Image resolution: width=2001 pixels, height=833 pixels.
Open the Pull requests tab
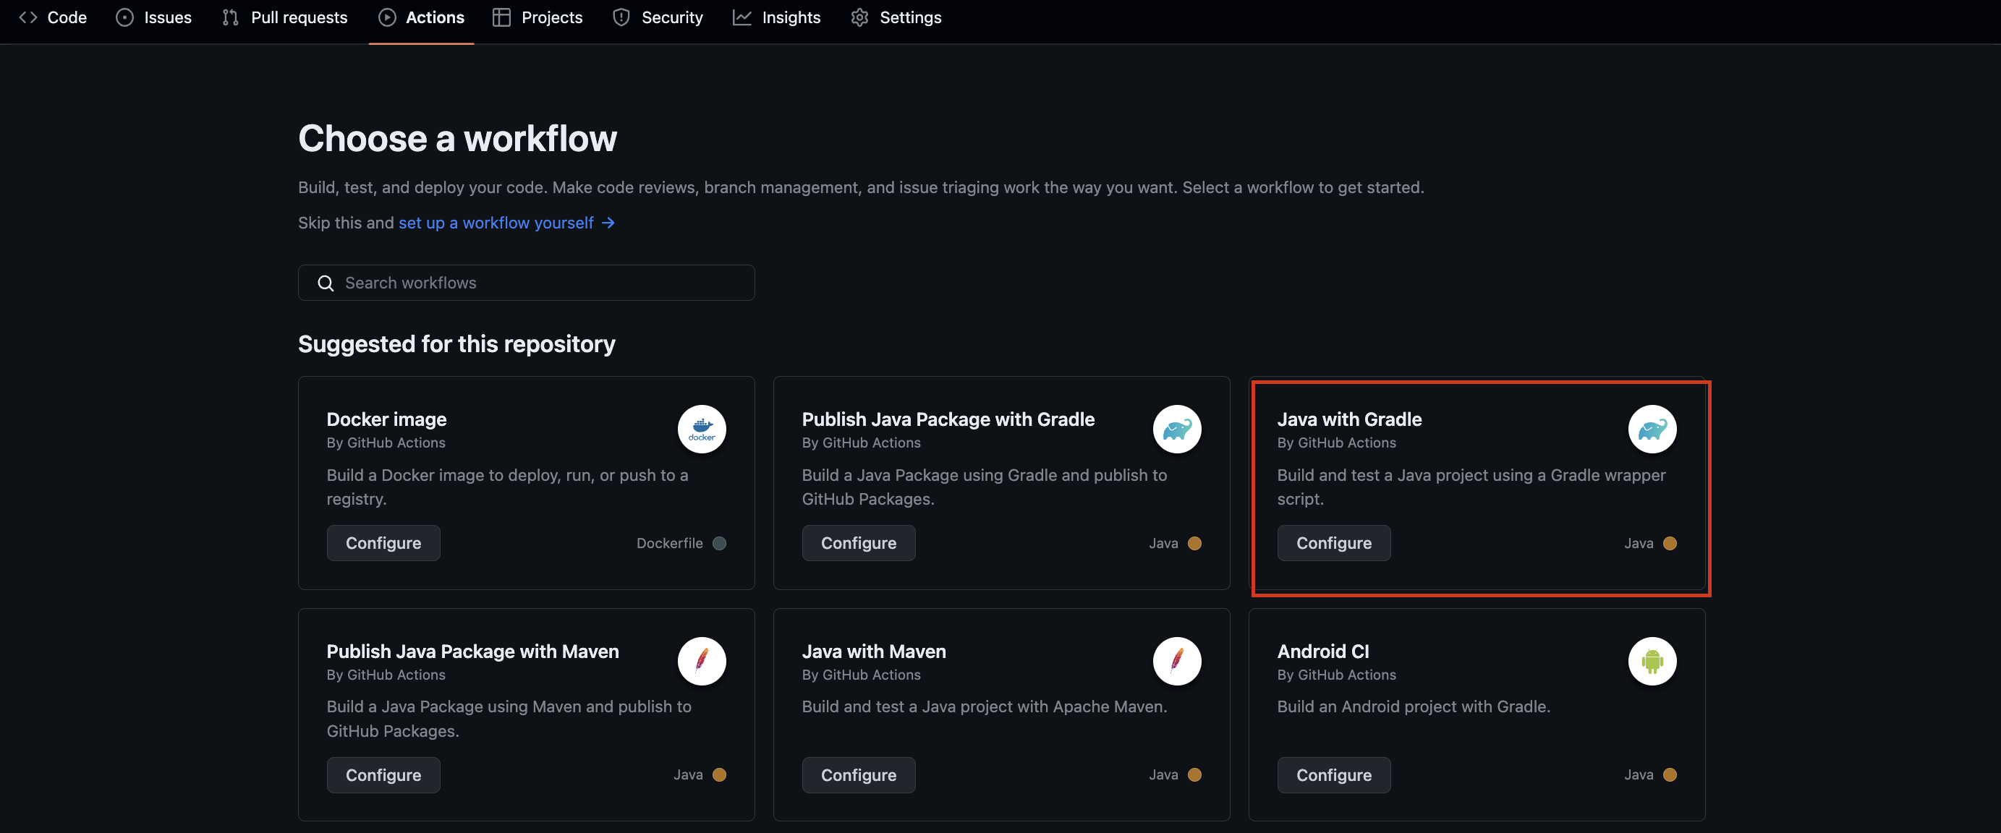284,17
